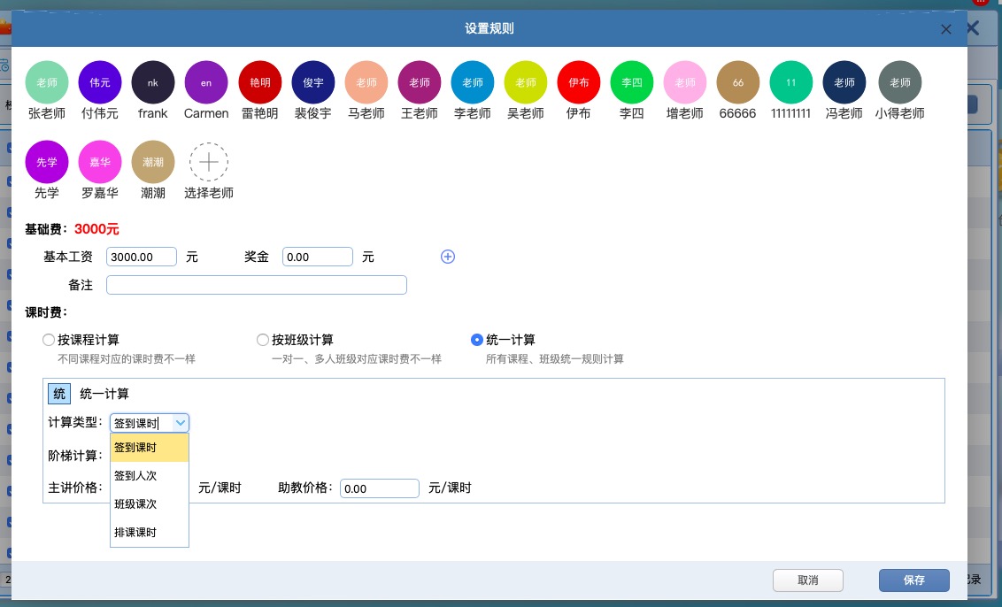Select teacher avatar 张老师

[x=47, y=82]
